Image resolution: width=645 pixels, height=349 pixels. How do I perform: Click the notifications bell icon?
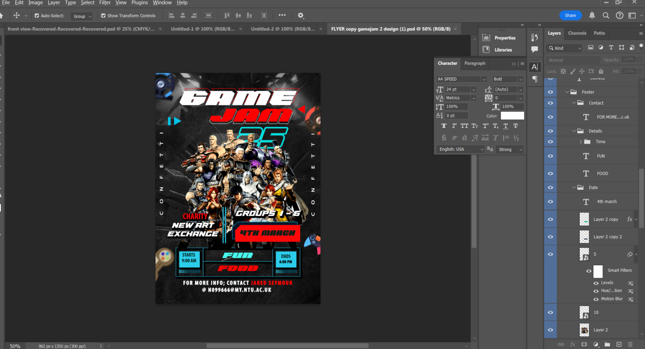coord(592,15)
